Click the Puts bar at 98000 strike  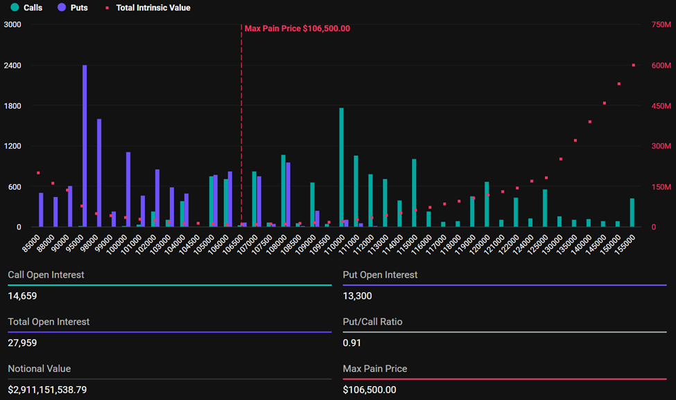pos(99,173)
